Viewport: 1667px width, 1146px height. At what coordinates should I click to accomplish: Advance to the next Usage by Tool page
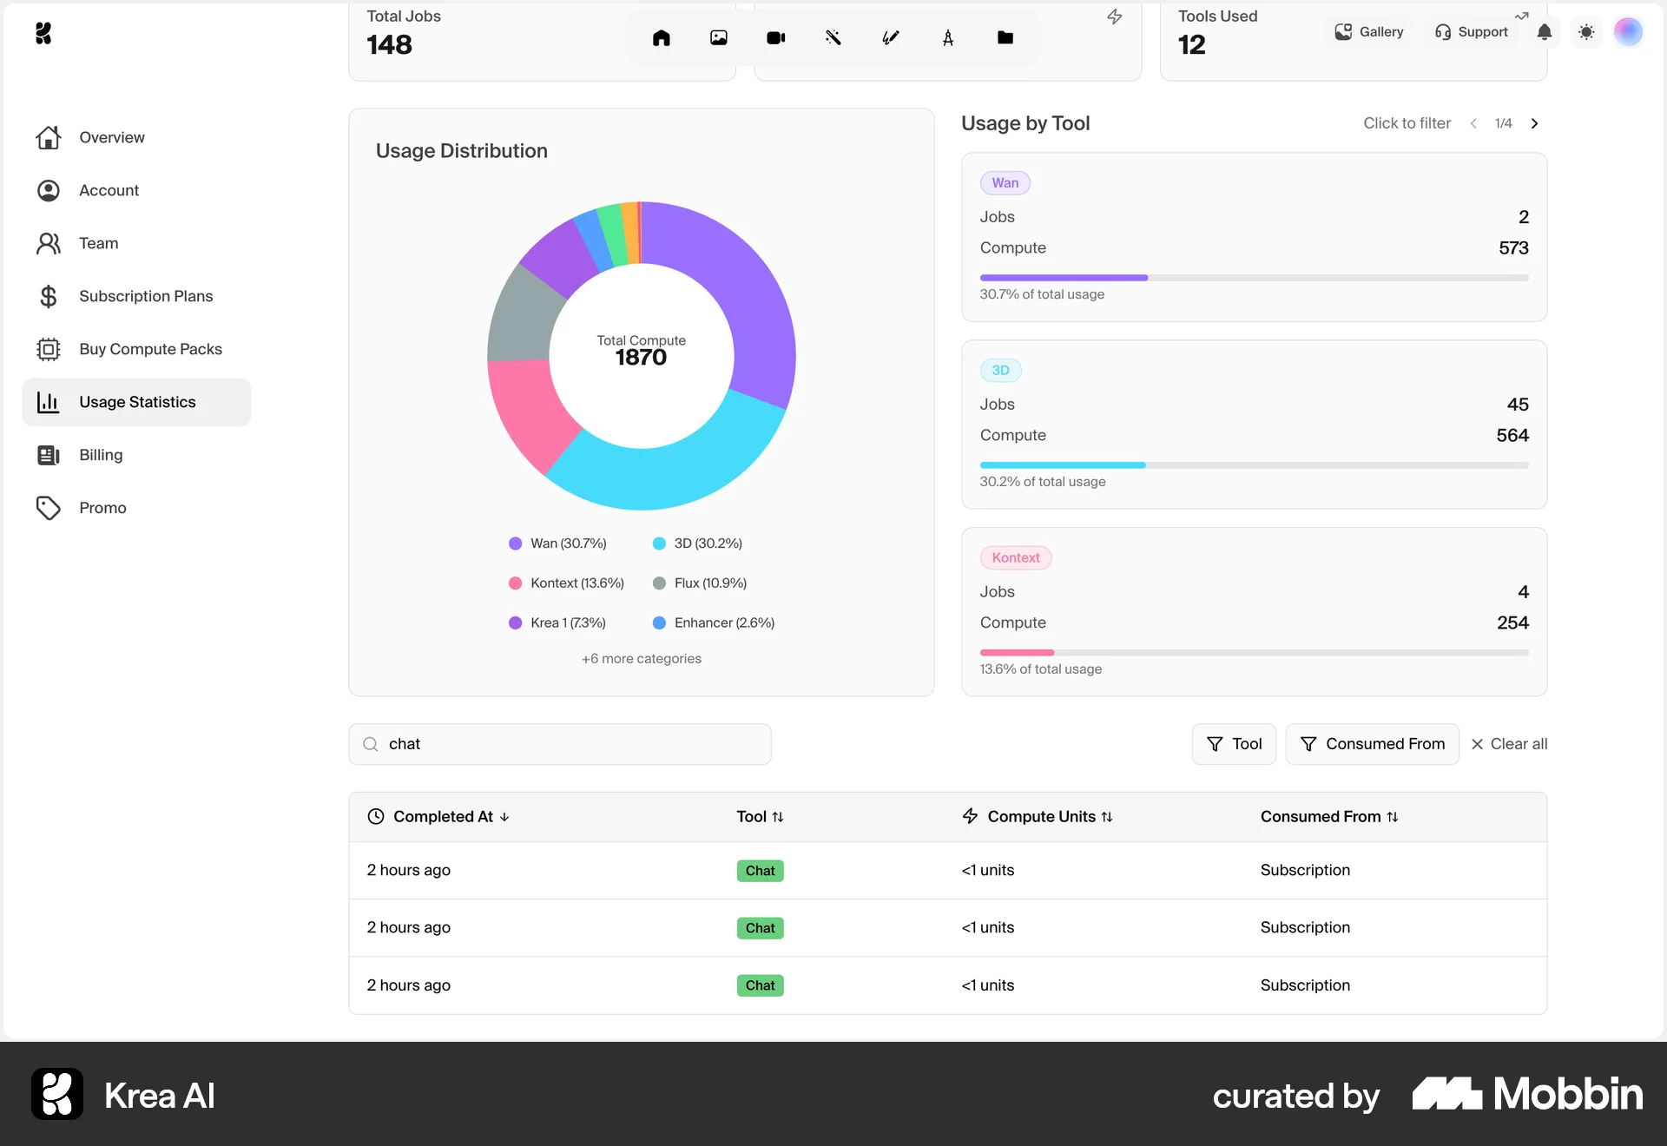[x=1534, y=123]
